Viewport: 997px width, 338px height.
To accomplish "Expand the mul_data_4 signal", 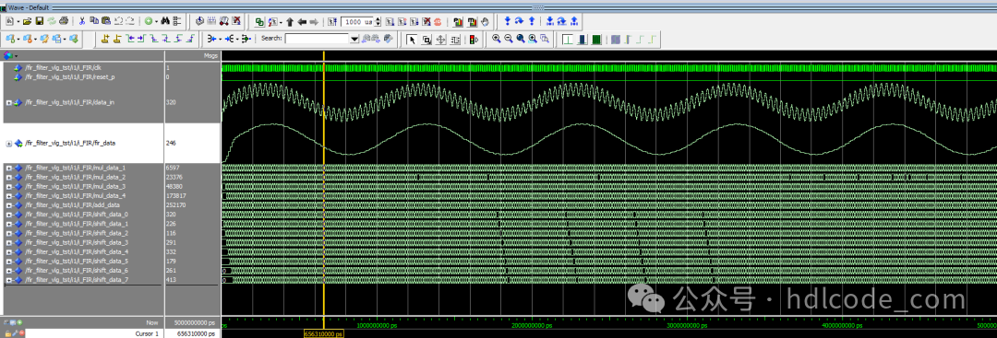I will 9,196.
